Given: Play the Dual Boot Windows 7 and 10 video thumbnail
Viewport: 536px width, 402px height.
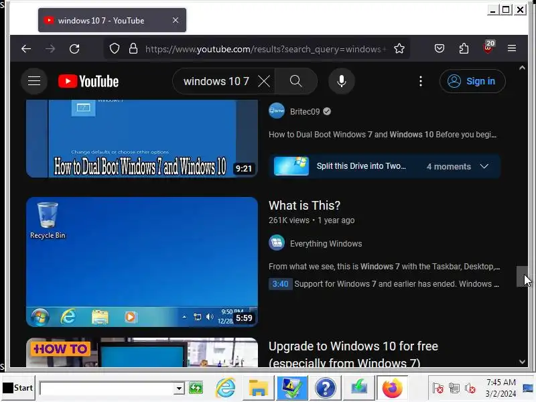Looking at the screenshot, I should [142, 139].
